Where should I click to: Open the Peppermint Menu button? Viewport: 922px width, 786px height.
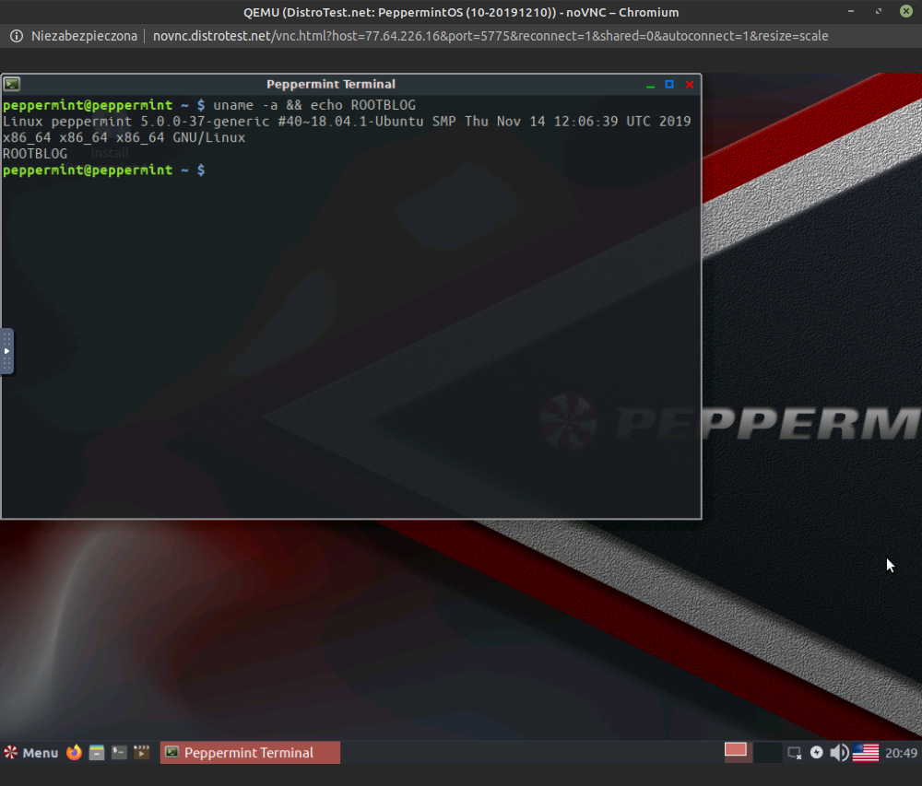30,753
